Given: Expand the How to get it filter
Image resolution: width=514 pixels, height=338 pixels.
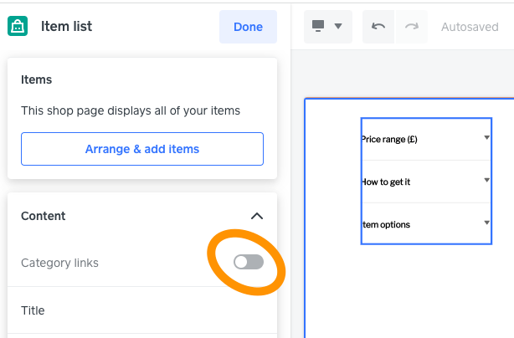Looking at the screenshot, I should click(x=386, y=182).
